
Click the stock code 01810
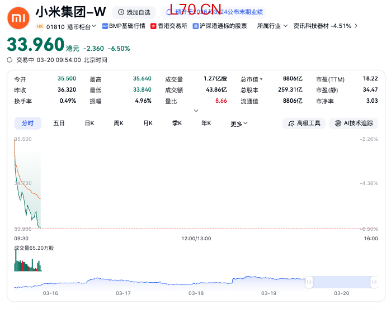coord(55,27)
